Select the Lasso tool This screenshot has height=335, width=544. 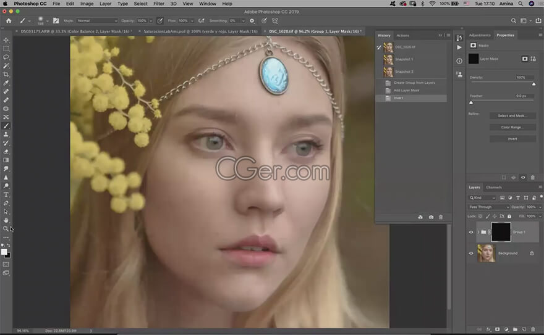[6, 57]
